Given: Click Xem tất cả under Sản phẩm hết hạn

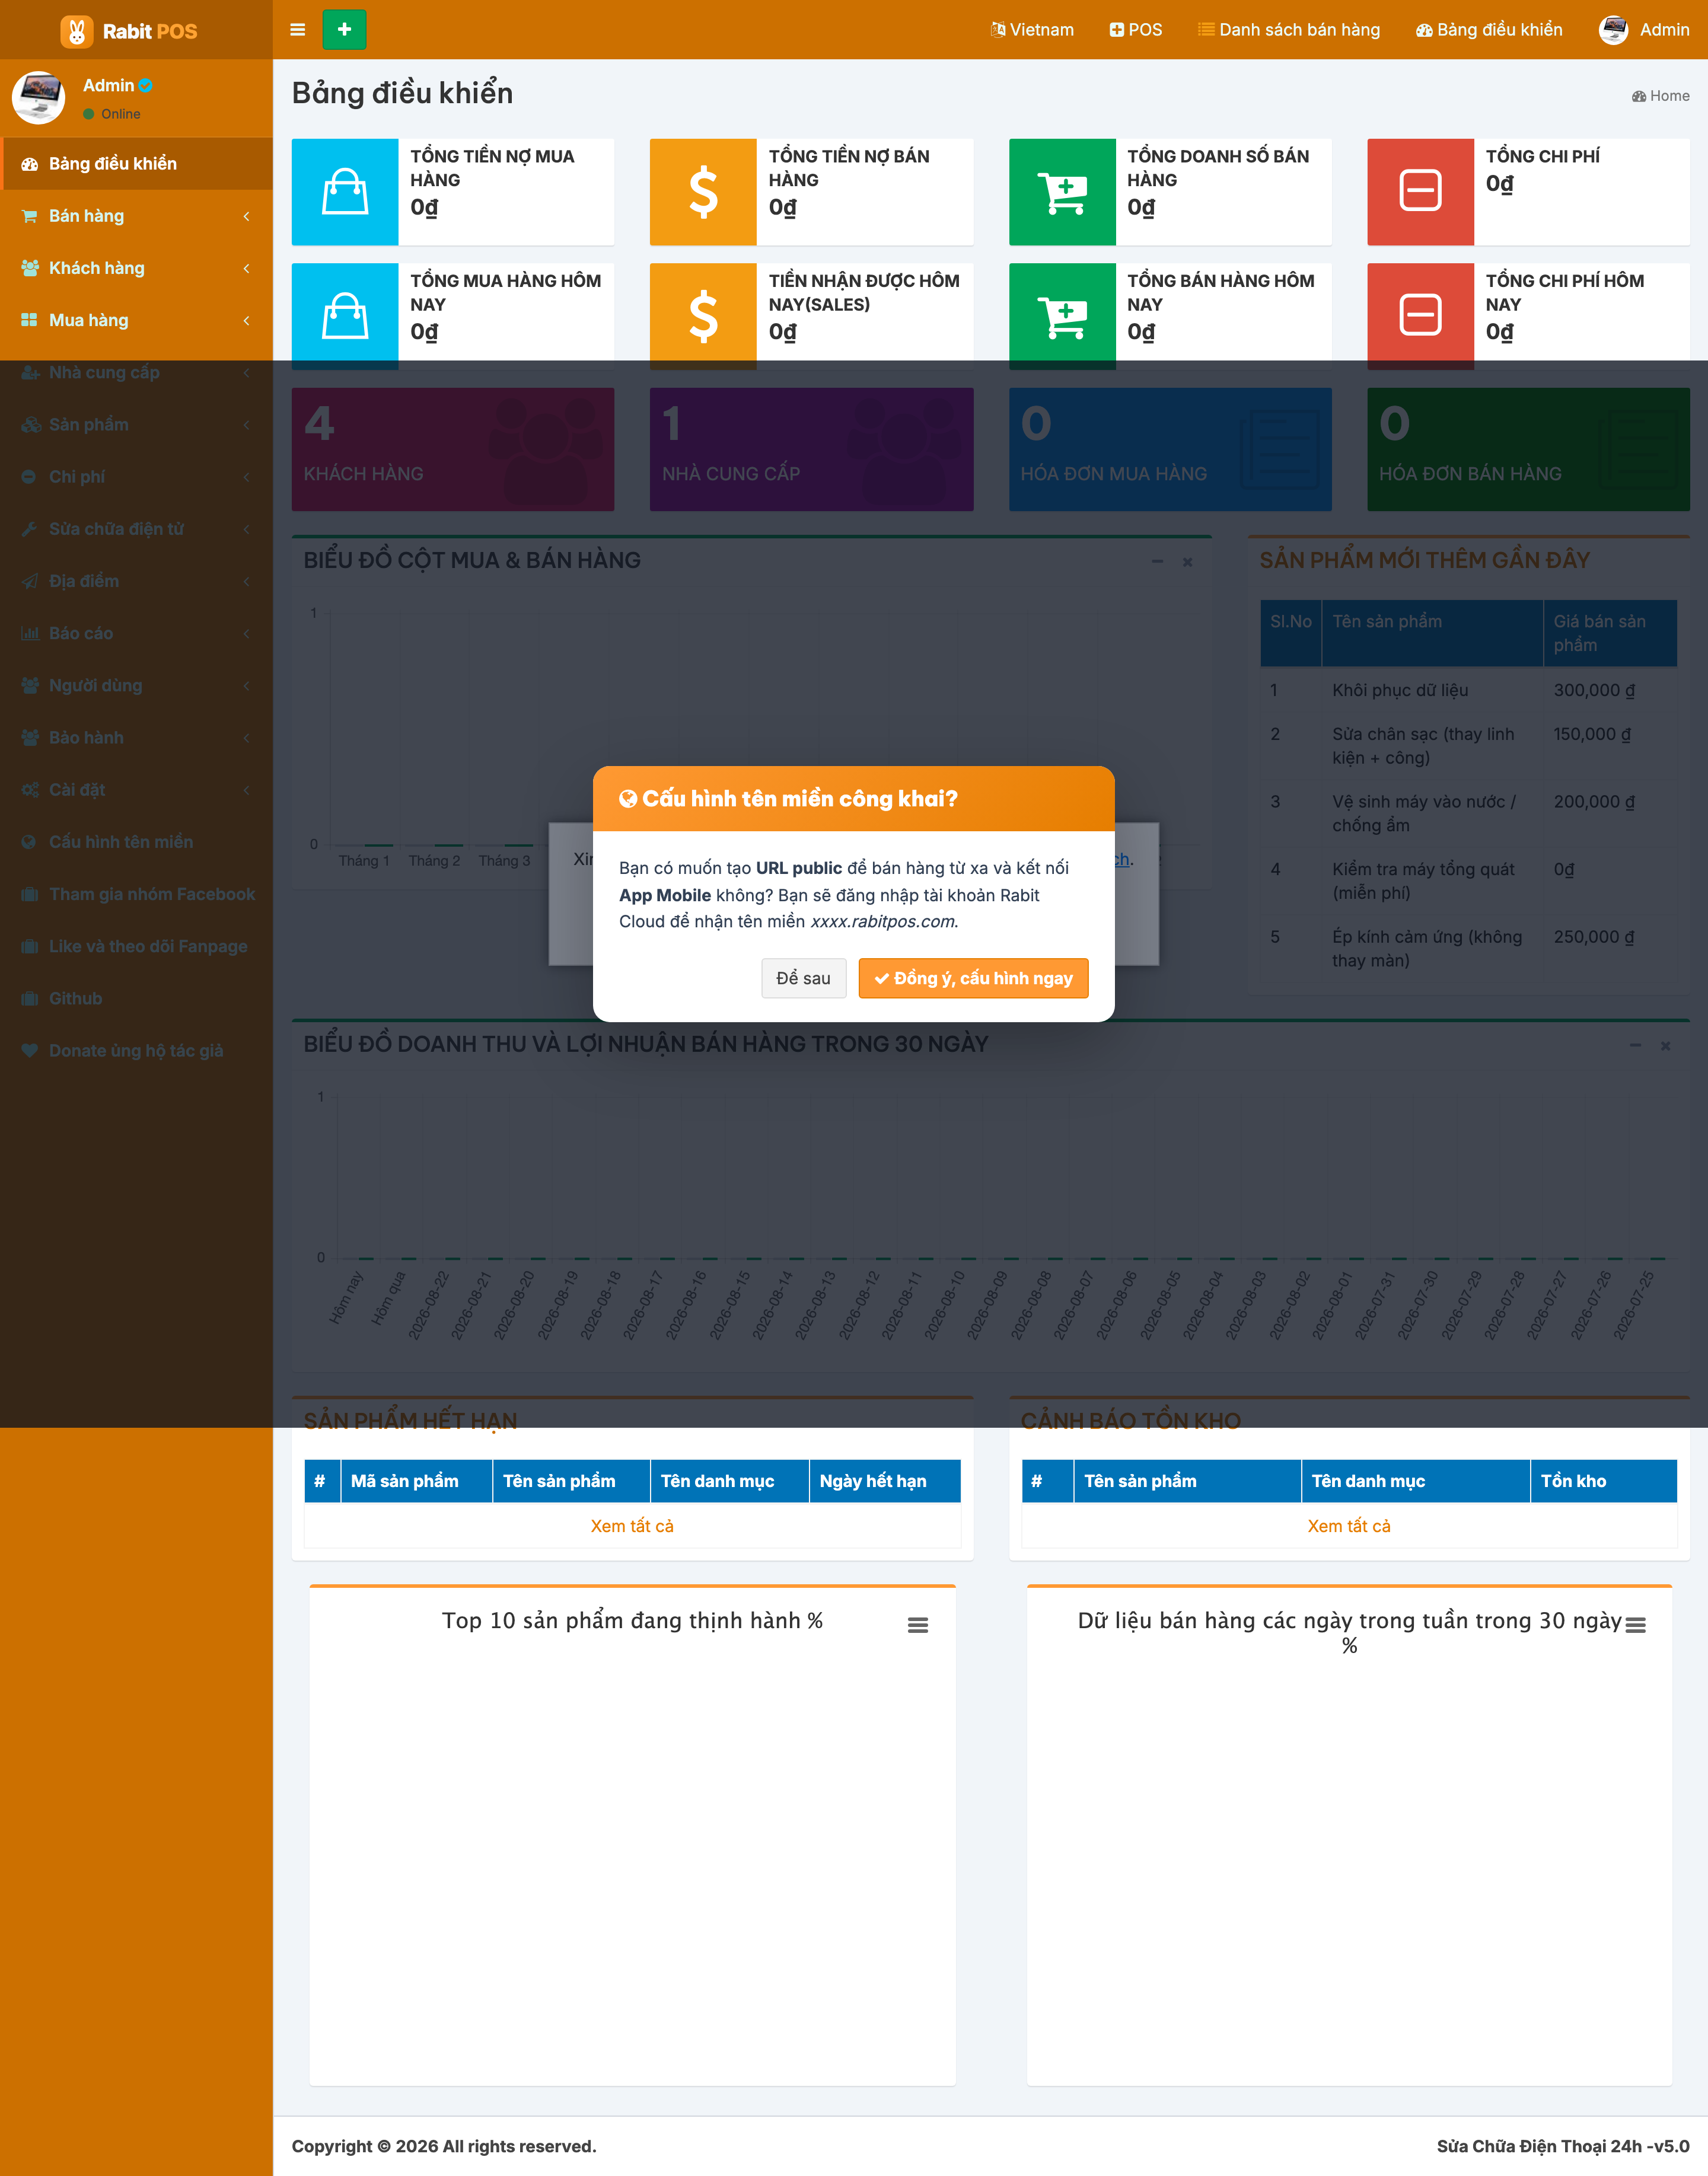Looking at the screenshot, I should click(x=632, y=1526).
